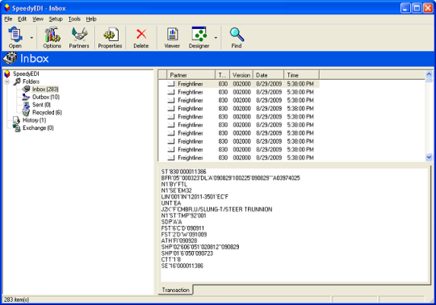Expand the Designer button dropdown arrow
Viewport: 436px width, 305px height.
[x=216, y=38]
